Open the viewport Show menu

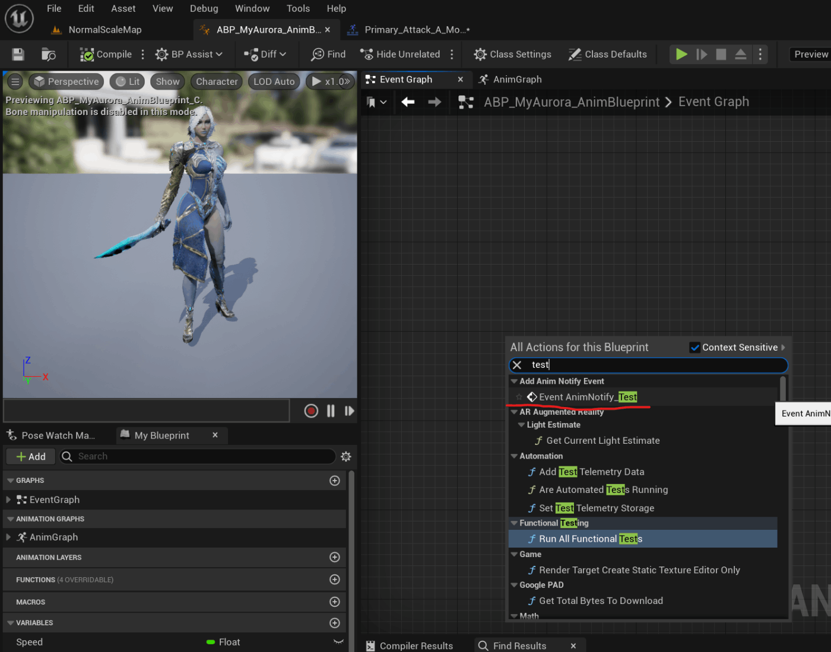(x=167, y=81)
